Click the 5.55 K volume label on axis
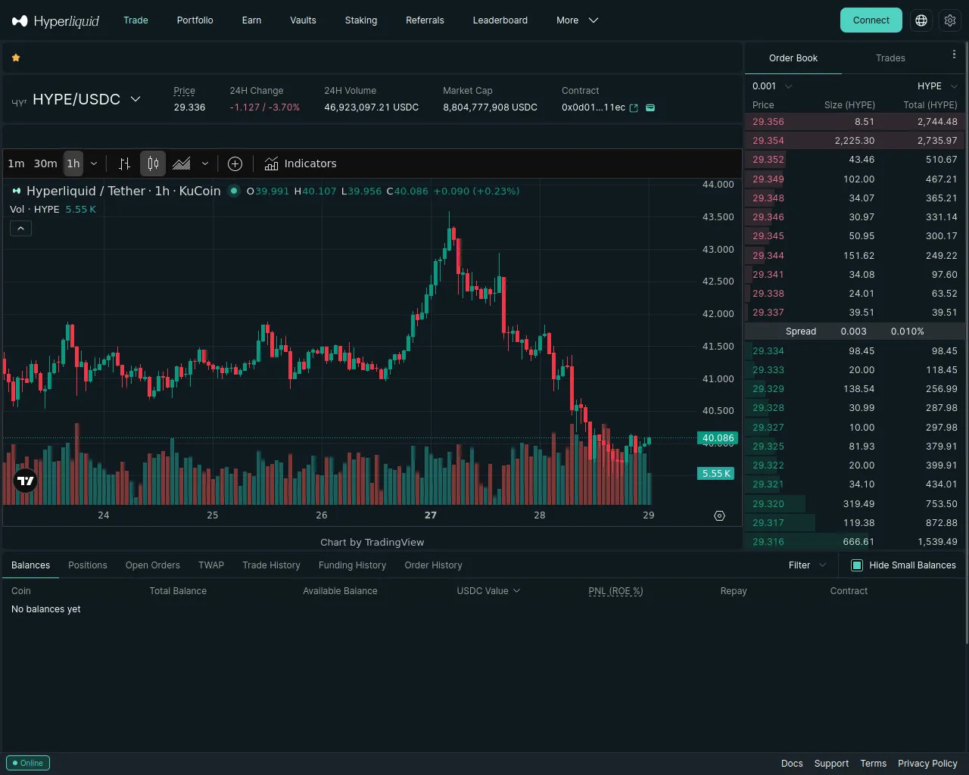969x775 pixels. tap(716, 474)
